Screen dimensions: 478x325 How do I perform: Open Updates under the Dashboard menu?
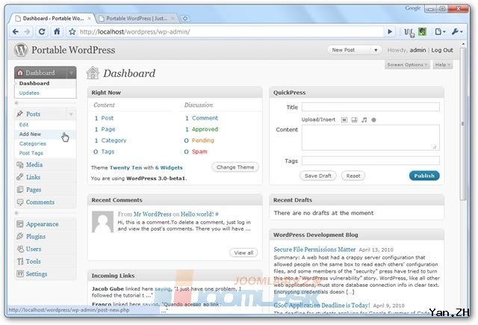pos(29,93)
